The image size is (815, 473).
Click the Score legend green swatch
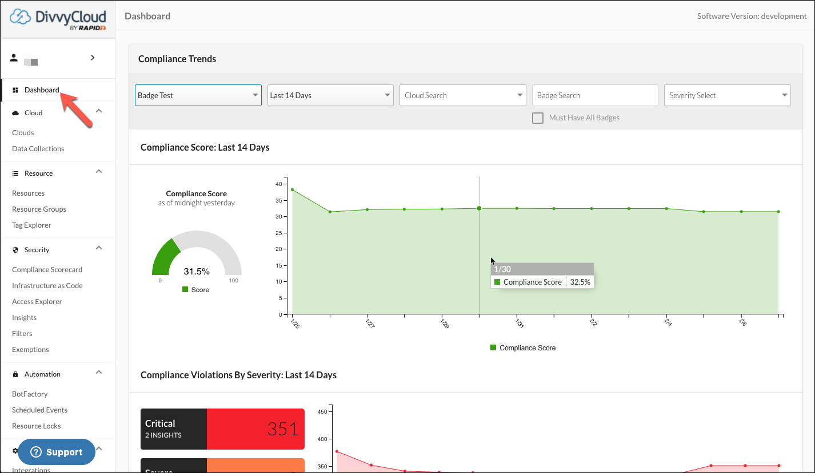185,289
